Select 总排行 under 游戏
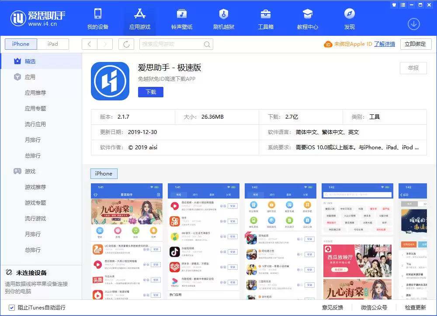 33,250
